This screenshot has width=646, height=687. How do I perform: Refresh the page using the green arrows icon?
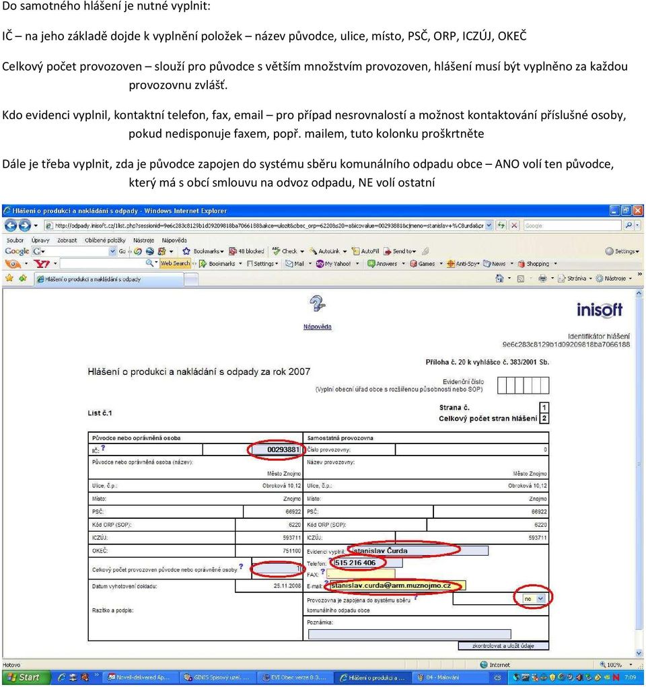[501, 225]
